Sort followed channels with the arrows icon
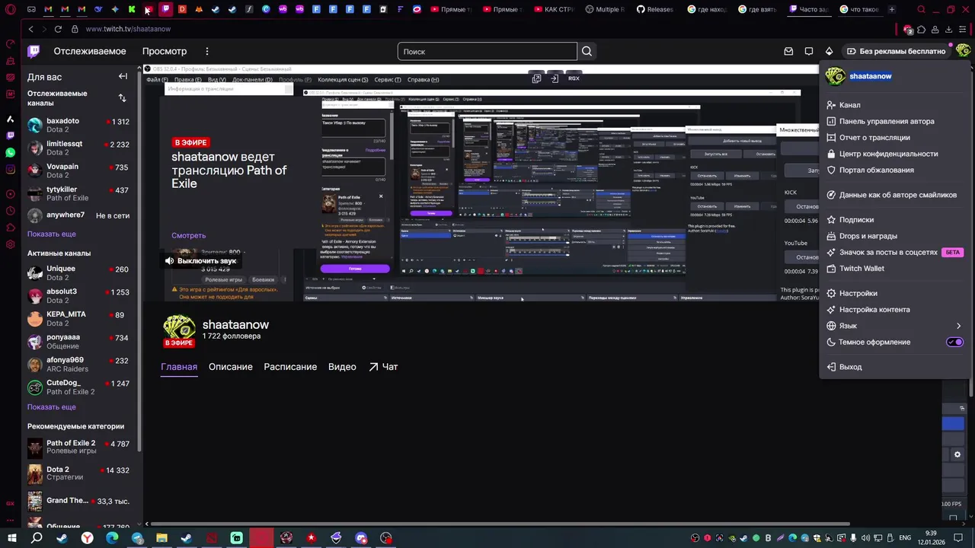975x548 pixels. 122,97
